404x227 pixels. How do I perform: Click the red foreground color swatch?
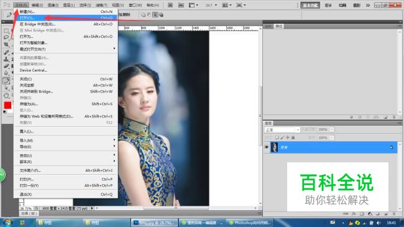7,105
